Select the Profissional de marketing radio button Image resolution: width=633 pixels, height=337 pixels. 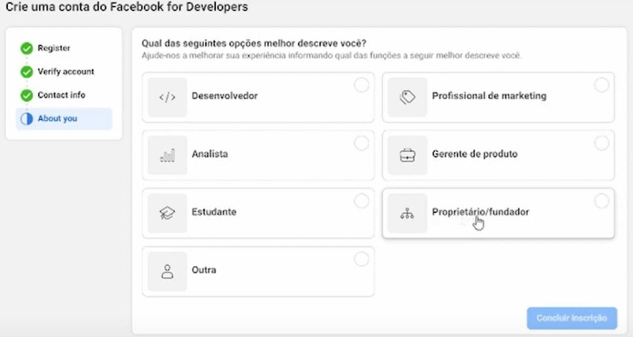point(601,85)
